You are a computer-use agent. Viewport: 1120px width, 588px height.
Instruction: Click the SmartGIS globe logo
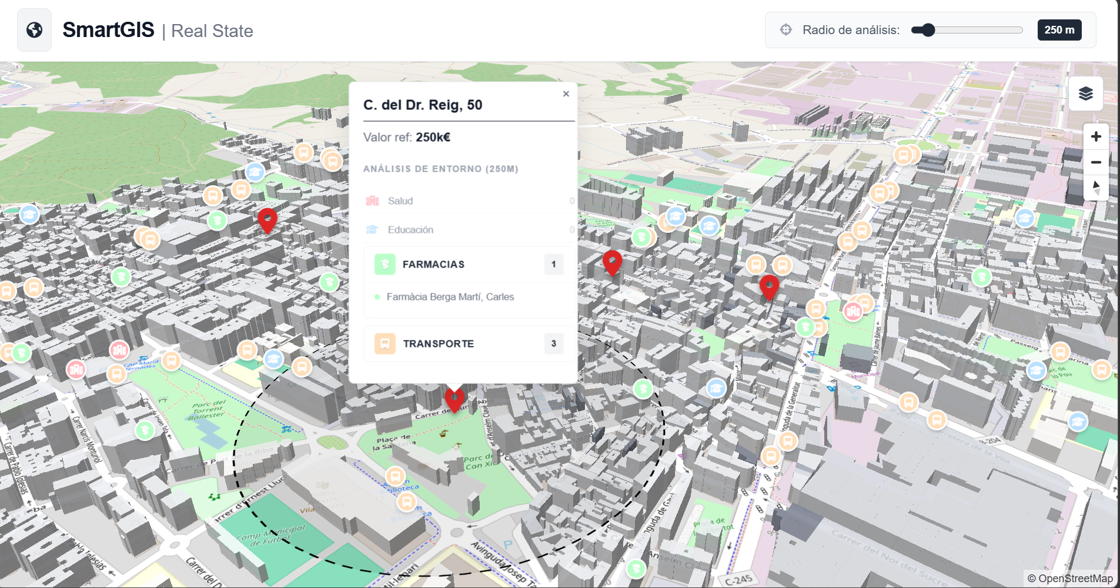[x=34, y=29]
